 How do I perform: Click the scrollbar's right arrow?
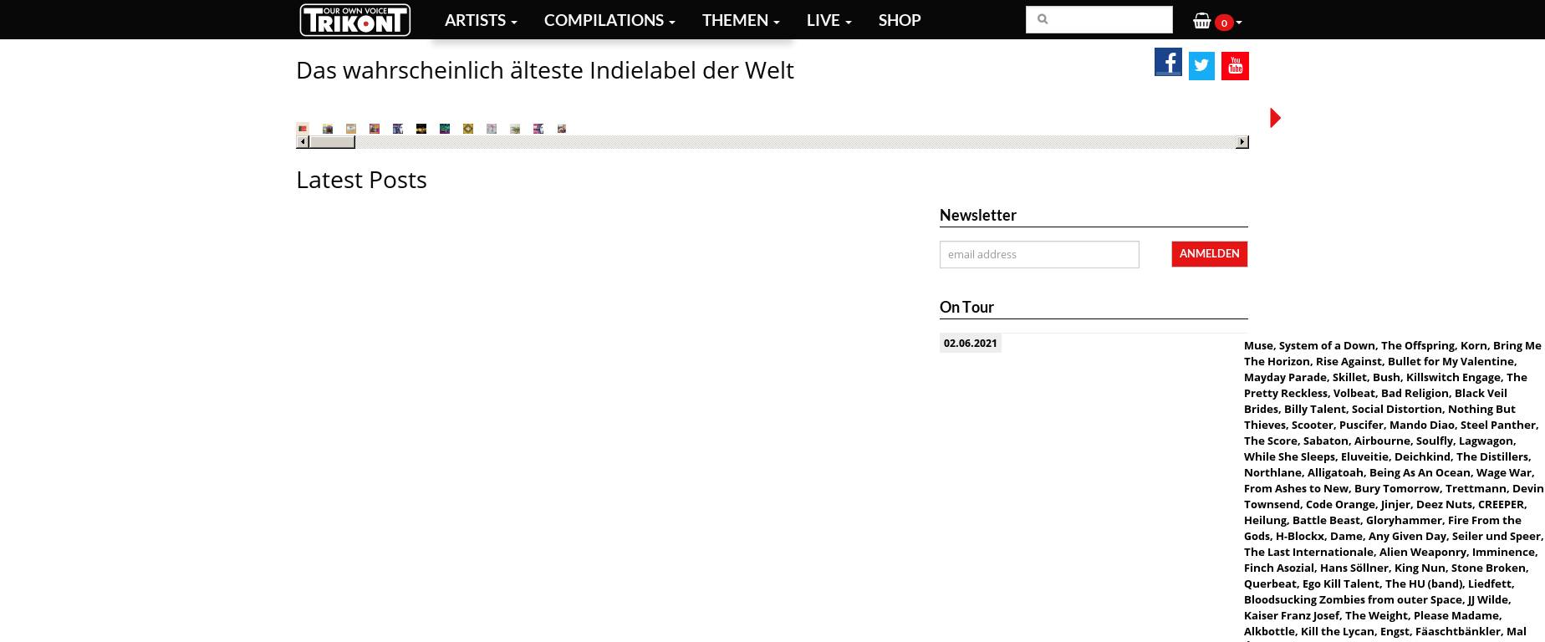[1242, 142]
